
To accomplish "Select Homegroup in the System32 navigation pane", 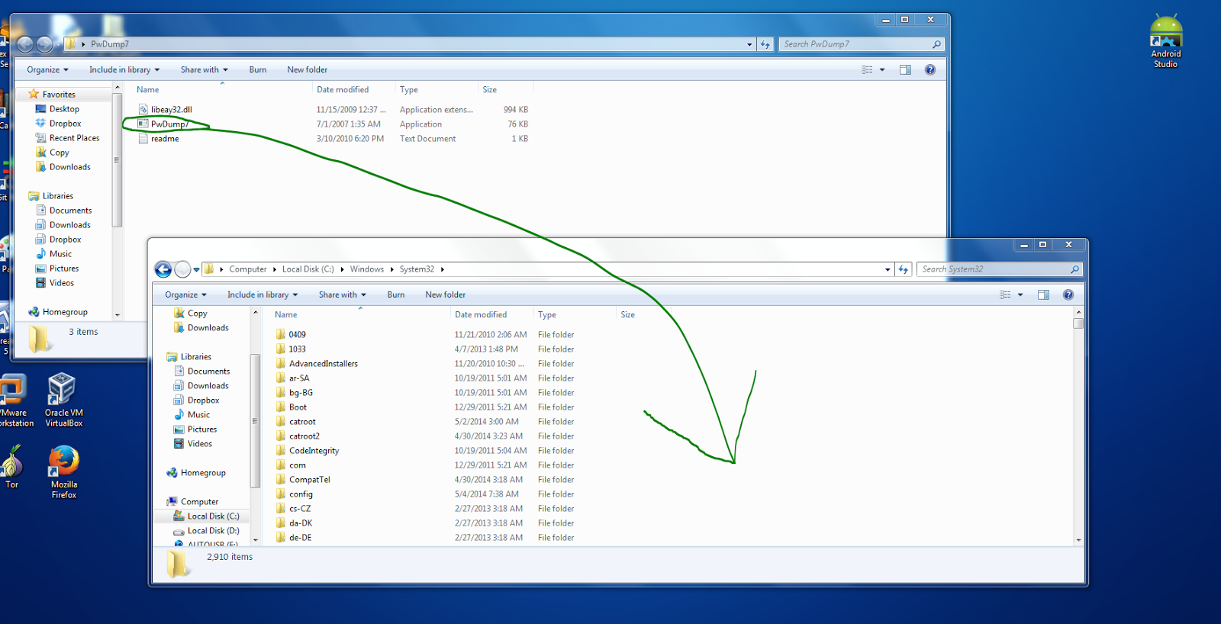I will pos(196,473).
